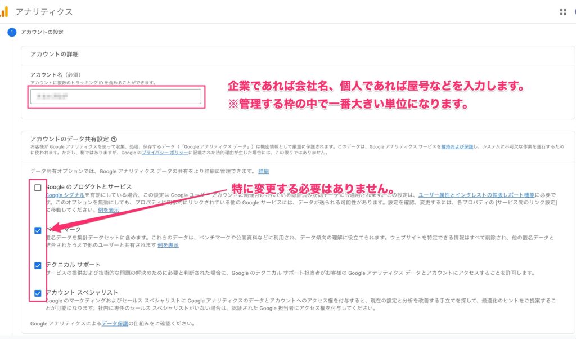Uncheck the ベンチマーク checkbox
This screenshot has width=576, height=339.
click(38, 230)
